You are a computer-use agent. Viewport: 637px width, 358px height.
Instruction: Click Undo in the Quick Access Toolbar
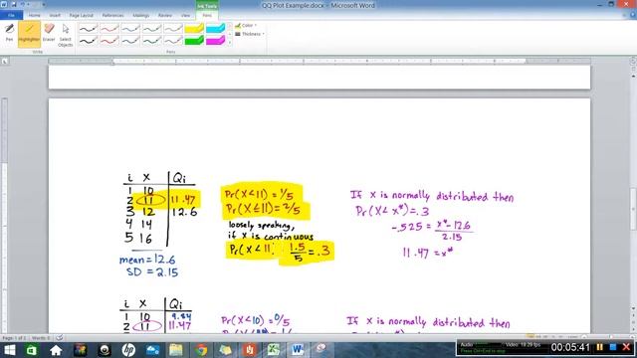(23, 4)
